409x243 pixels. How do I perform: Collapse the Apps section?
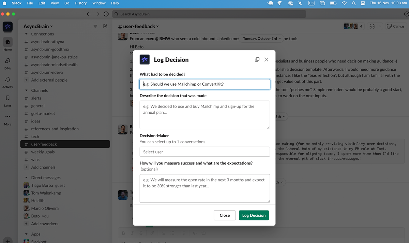click(x=27, y=234)
